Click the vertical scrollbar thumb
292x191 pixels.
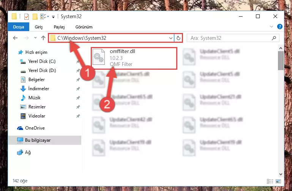pyautogui.click(x=281, y=61)
